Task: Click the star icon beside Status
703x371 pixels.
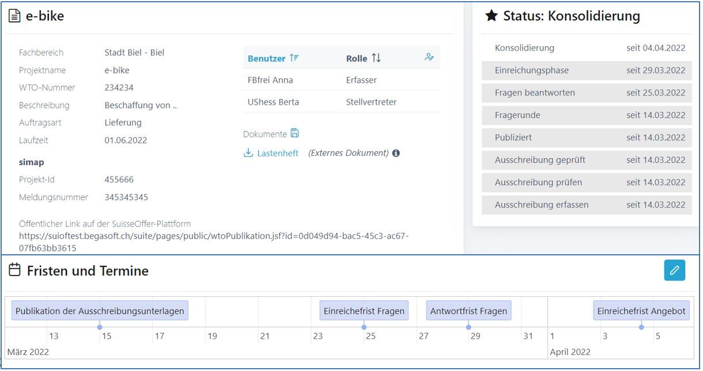Action: [491, 16]
